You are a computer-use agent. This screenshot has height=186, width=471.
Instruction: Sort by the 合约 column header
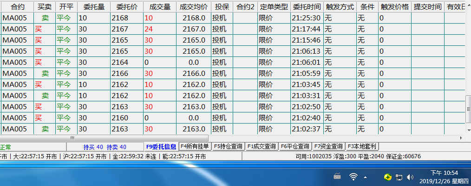[x=18, y=6]
